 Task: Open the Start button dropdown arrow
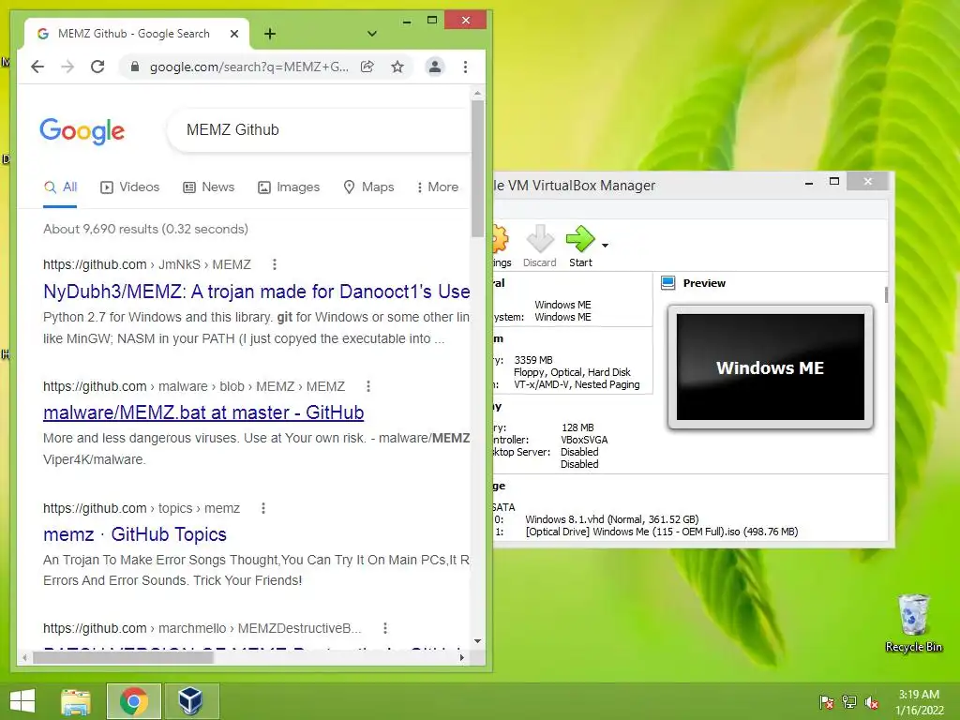tap(605, 246)
